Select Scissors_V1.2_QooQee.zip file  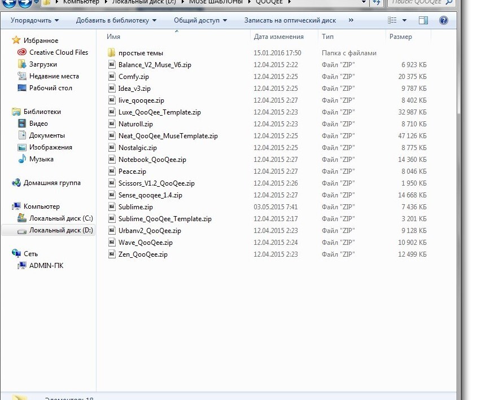pos(156,183)
